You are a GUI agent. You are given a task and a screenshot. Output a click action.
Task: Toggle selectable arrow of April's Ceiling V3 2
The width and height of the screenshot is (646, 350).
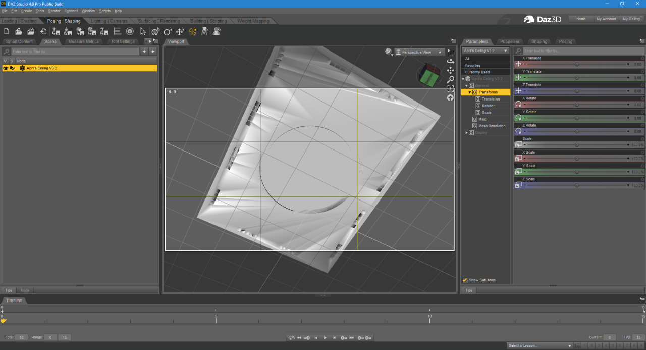click(13, 68)
